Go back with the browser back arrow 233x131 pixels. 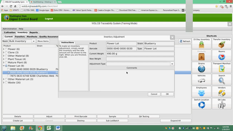tap(3, 6)
